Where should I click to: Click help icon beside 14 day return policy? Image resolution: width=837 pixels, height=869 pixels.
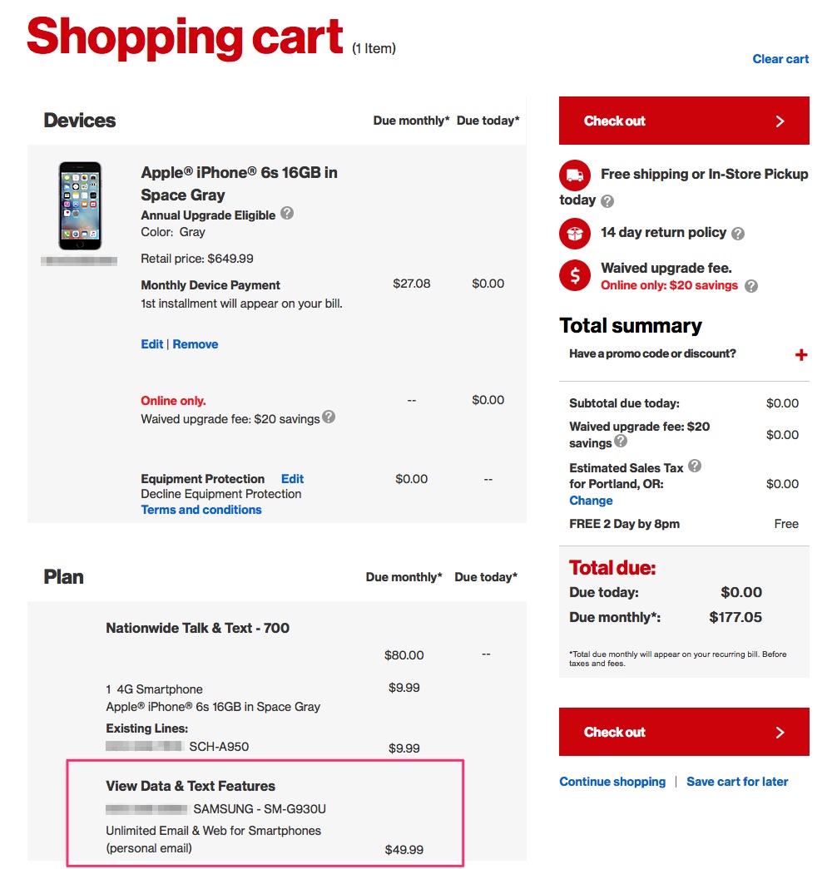click(737, 234)
